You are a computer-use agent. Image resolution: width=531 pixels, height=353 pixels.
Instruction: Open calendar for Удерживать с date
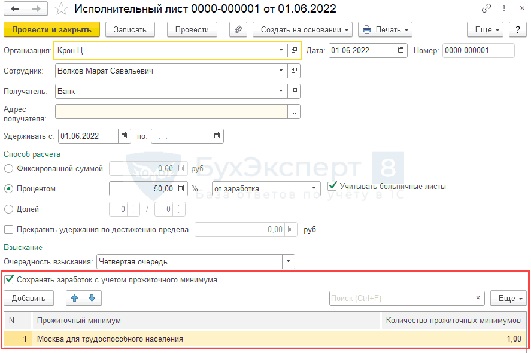tap(125, 136)
